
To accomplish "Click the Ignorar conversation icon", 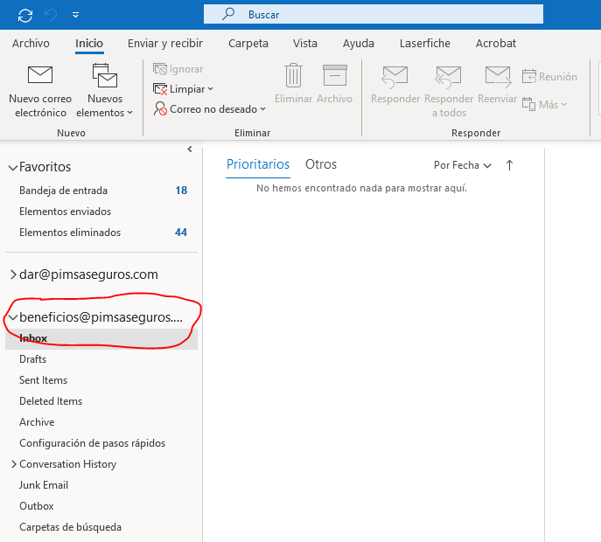I will tap(160, 69).
